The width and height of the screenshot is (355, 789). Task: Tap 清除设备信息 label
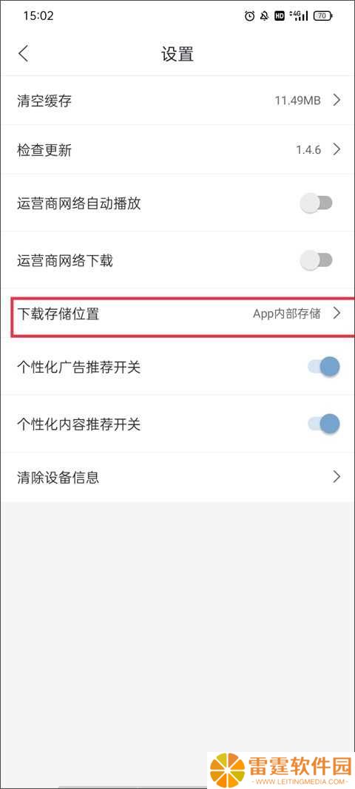click(58, 476)
